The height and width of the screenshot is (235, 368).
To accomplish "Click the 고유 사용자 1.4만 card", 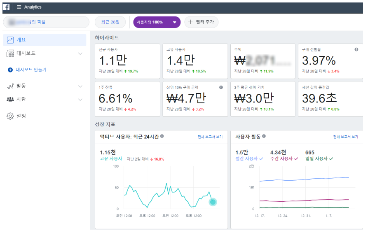I will coord(195,61).
